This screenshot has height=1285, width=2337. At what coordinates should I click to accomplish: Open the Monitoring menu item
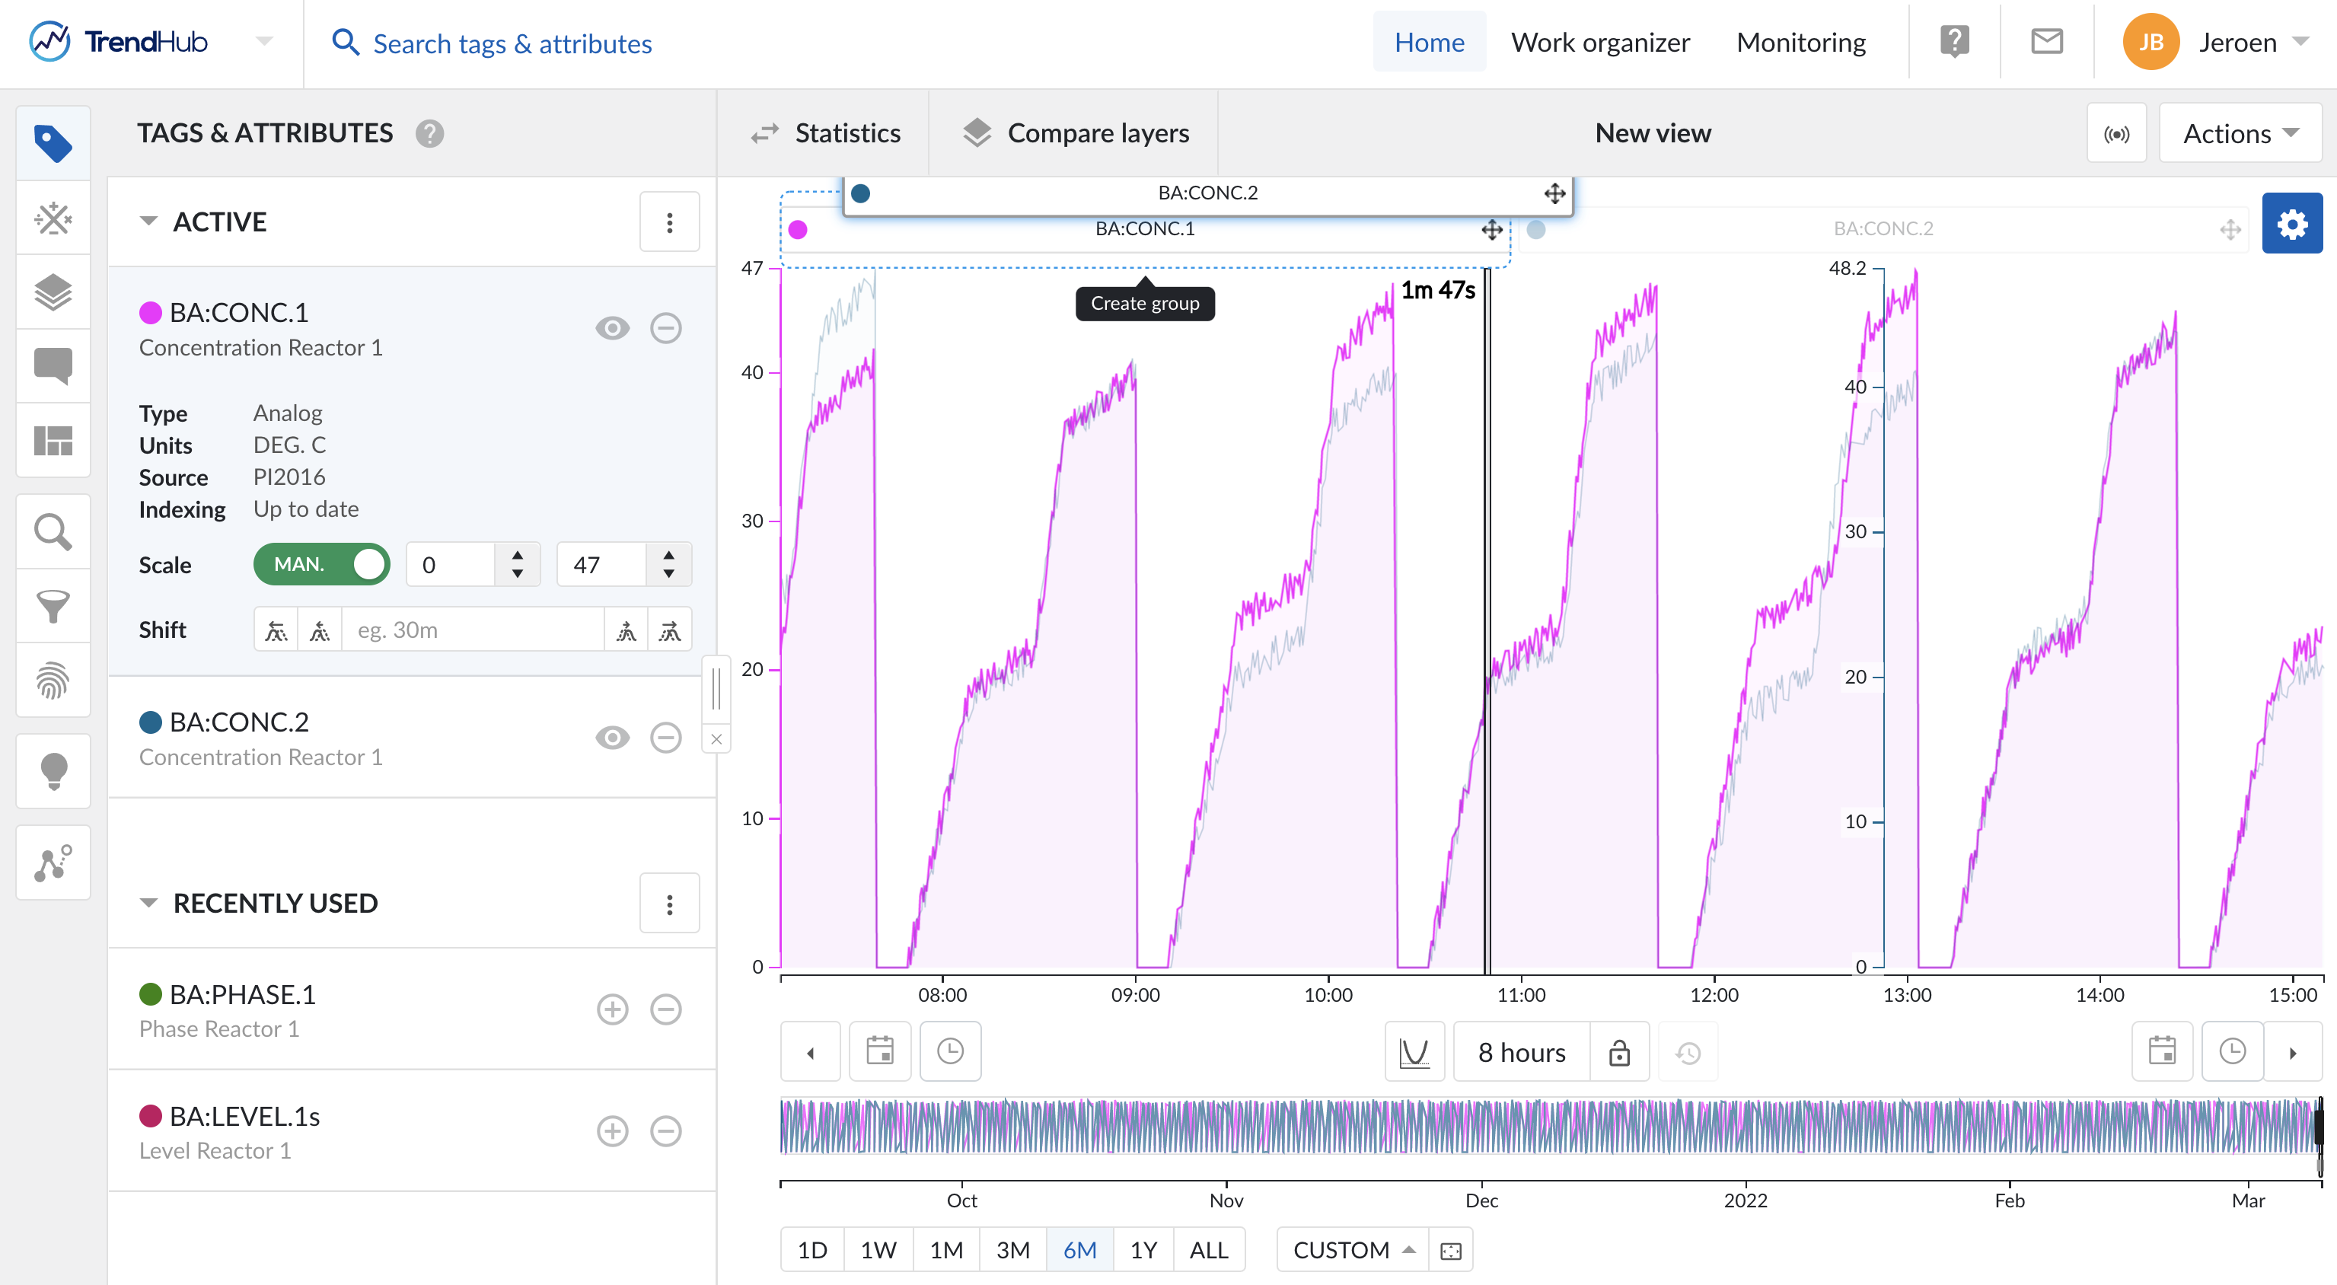pos(1801,43)
